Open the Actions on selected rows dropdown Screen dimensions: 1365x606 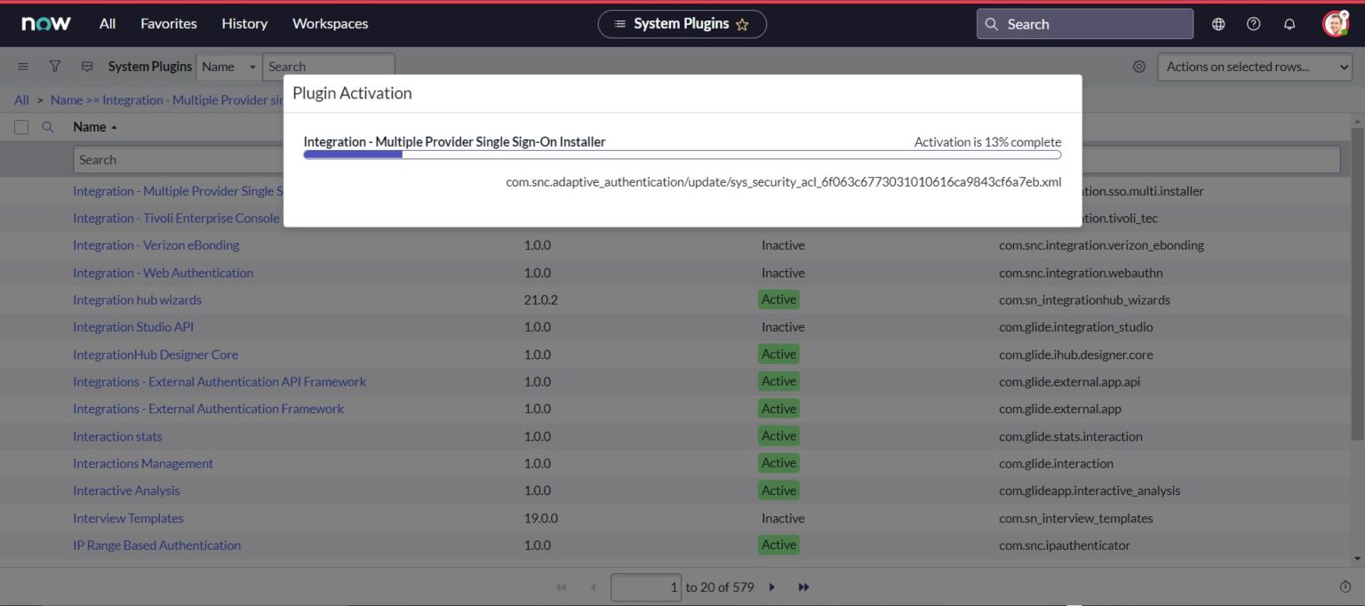1254,66
